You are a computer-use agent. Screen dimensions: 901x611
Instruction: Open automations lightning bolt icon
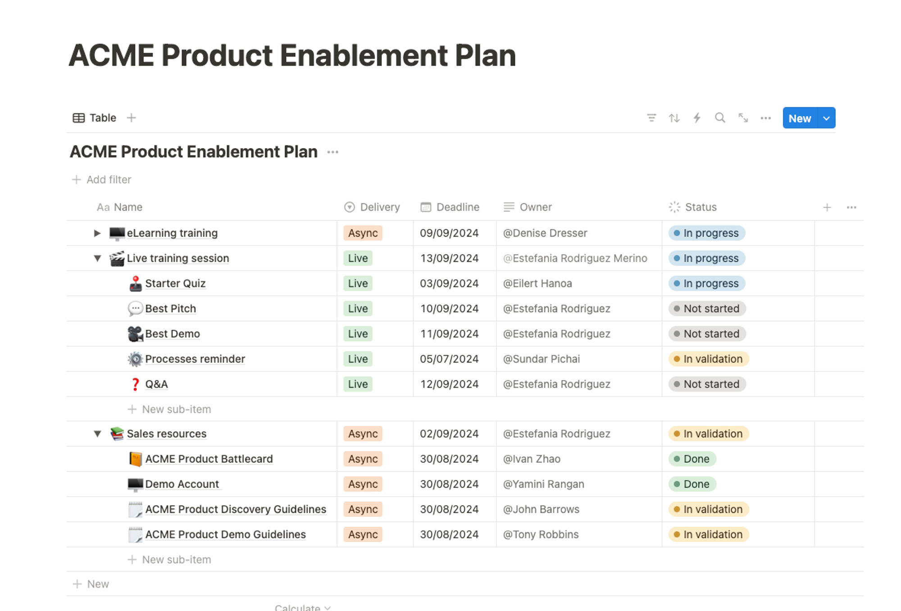pos(697,118)
